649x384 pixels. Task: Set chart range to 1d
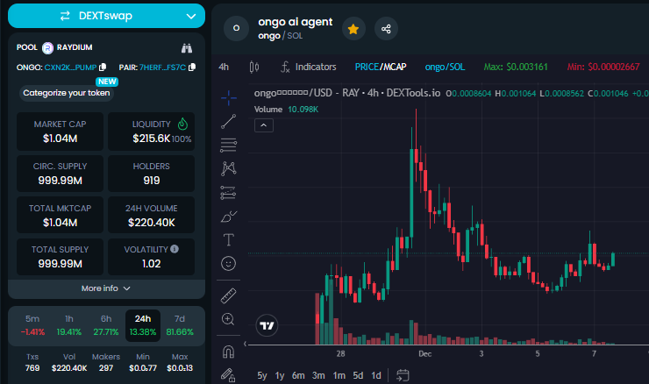pos(376,376)
